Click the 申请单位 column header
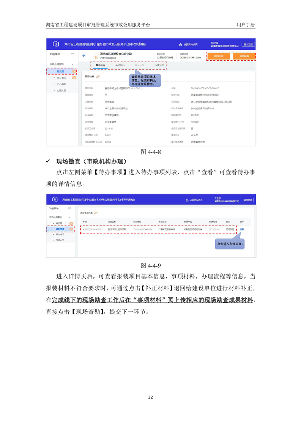Image resolution: width=301 pixels, height=426 pixels. tap(188, 222)
